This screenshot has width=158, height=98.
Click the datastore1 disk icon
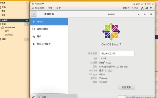tap(3, 28)
